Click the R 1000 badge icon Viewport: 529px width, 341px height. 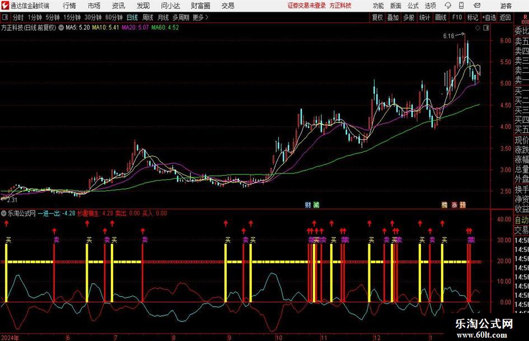tap(525, 19)
